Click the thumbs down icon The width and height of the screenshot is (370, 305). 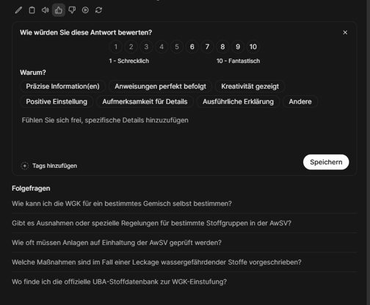click(x=72, y=10)
